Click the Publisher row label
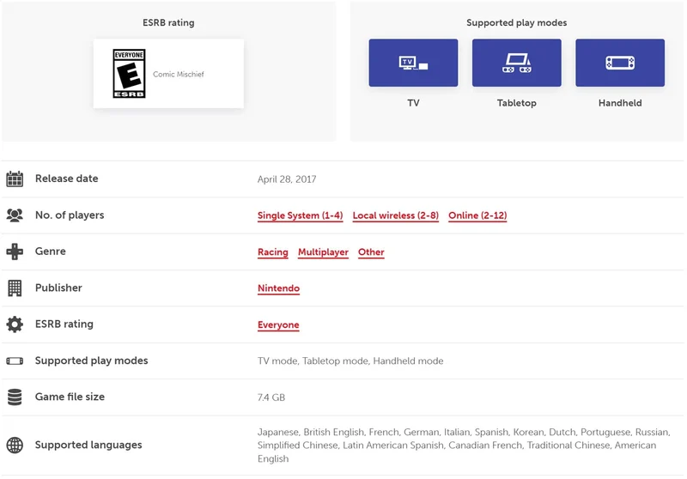 click(58, 288)
